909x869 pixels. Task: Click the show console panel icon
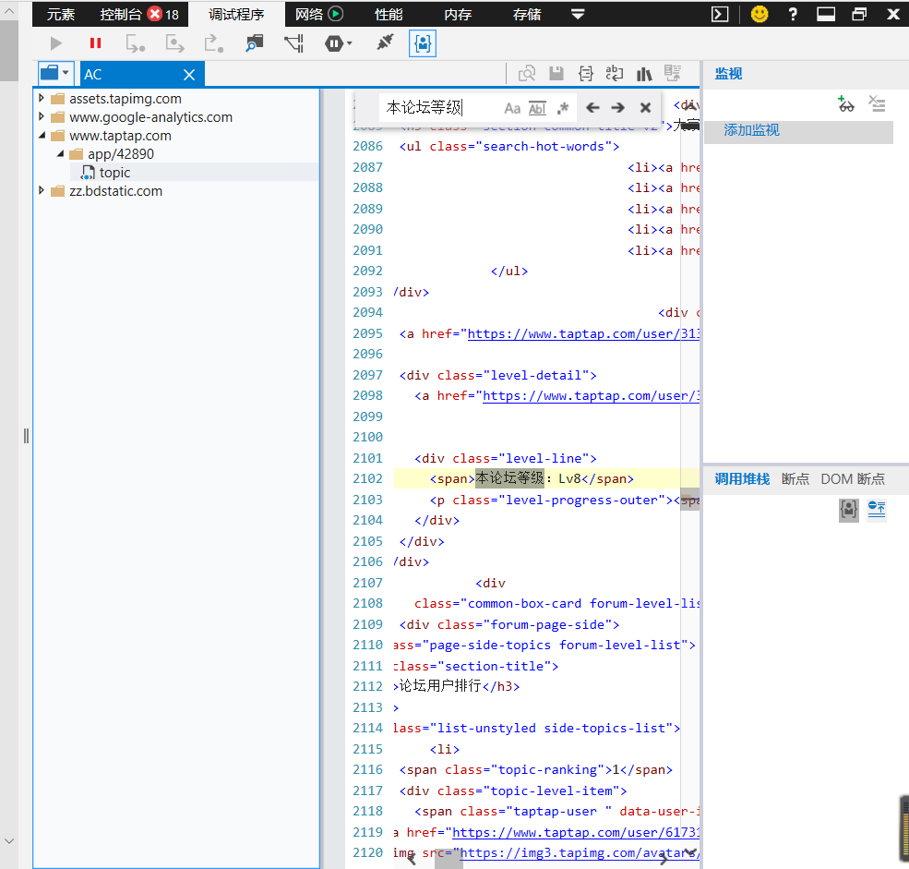[720, 14]
